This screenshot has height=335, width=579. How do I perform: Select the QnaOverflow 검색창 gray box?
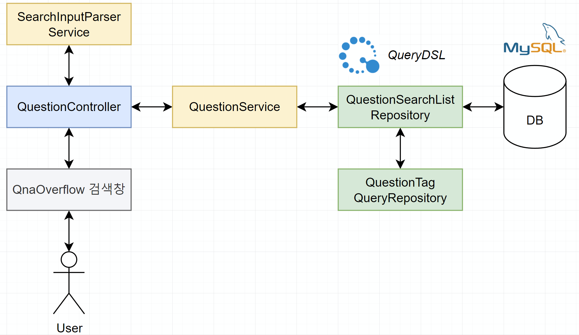pos(69,190)
